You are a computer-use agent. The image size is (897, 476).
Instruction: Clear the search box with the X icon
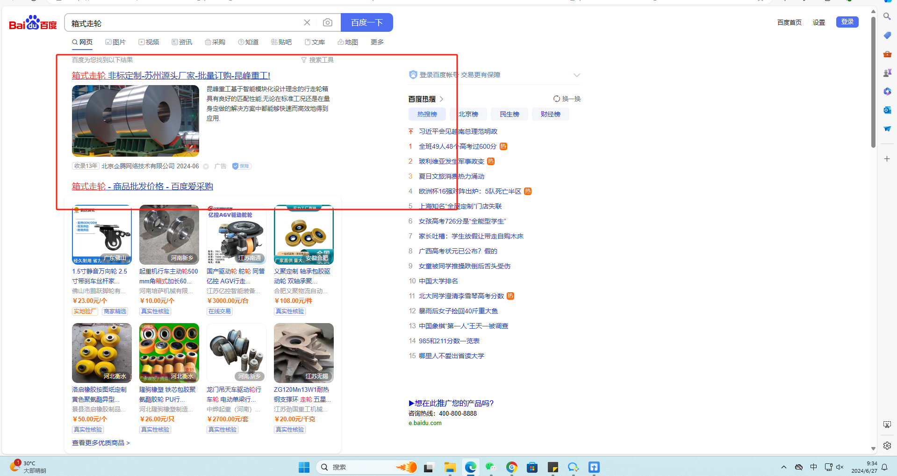click(x=307, y=22)
